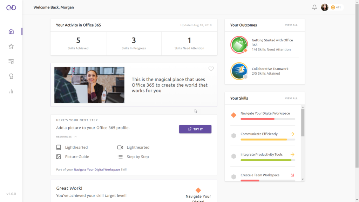Screen dimensions: 359x202
Task: Click the Updated Aug 18, 2019 text
Action: tap(196, 25)
